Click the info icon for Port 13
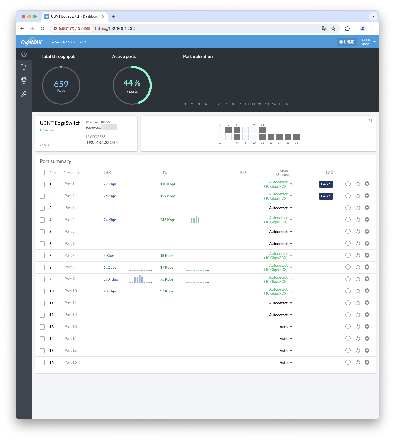This screenshot has height=440, width=395. click(348, 326)
